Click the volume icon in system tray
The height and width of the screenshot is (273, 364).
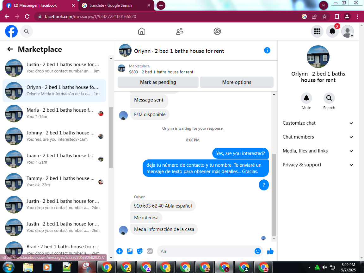(x=325, y=267)
